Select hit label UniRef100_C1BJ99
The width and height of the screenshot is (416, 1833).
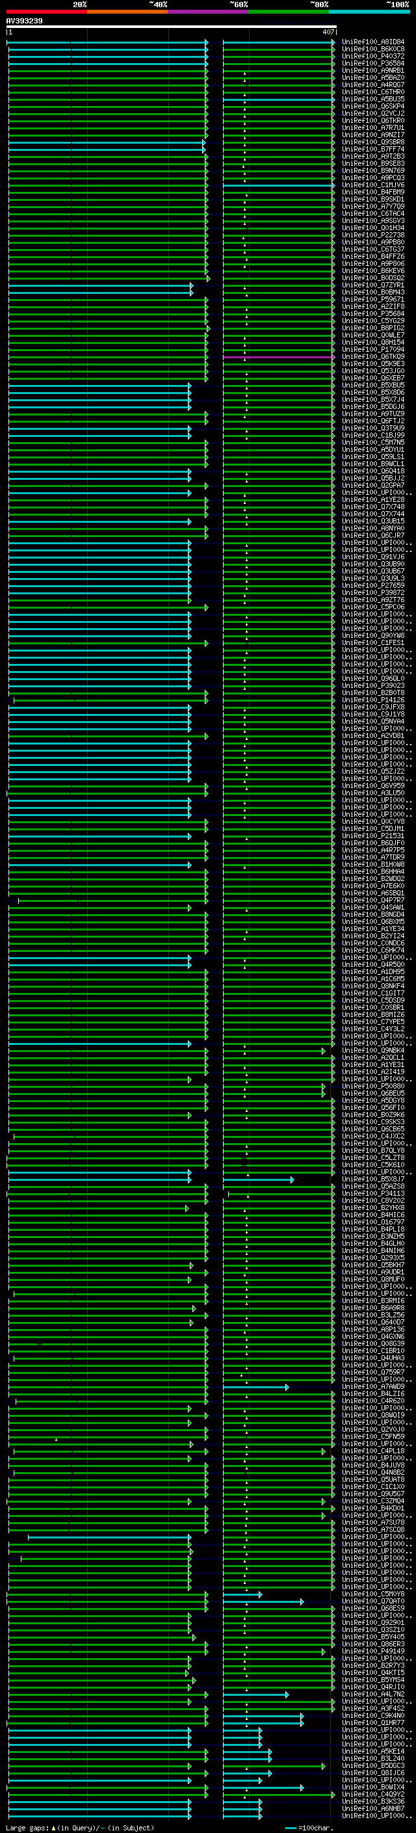pos(373,436)
